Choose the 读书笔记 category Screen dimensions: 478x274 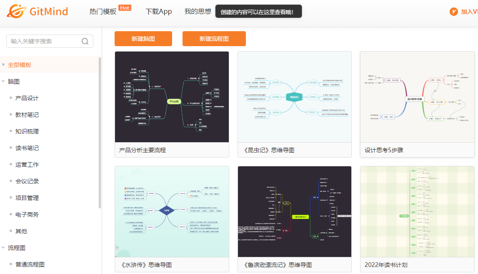point(27,148)
